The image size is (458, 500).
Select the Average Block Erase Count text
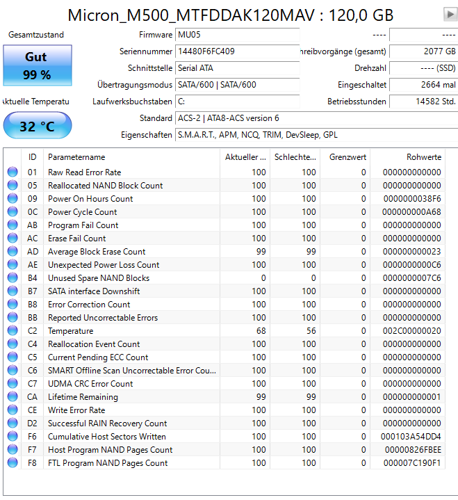point(97,252)
